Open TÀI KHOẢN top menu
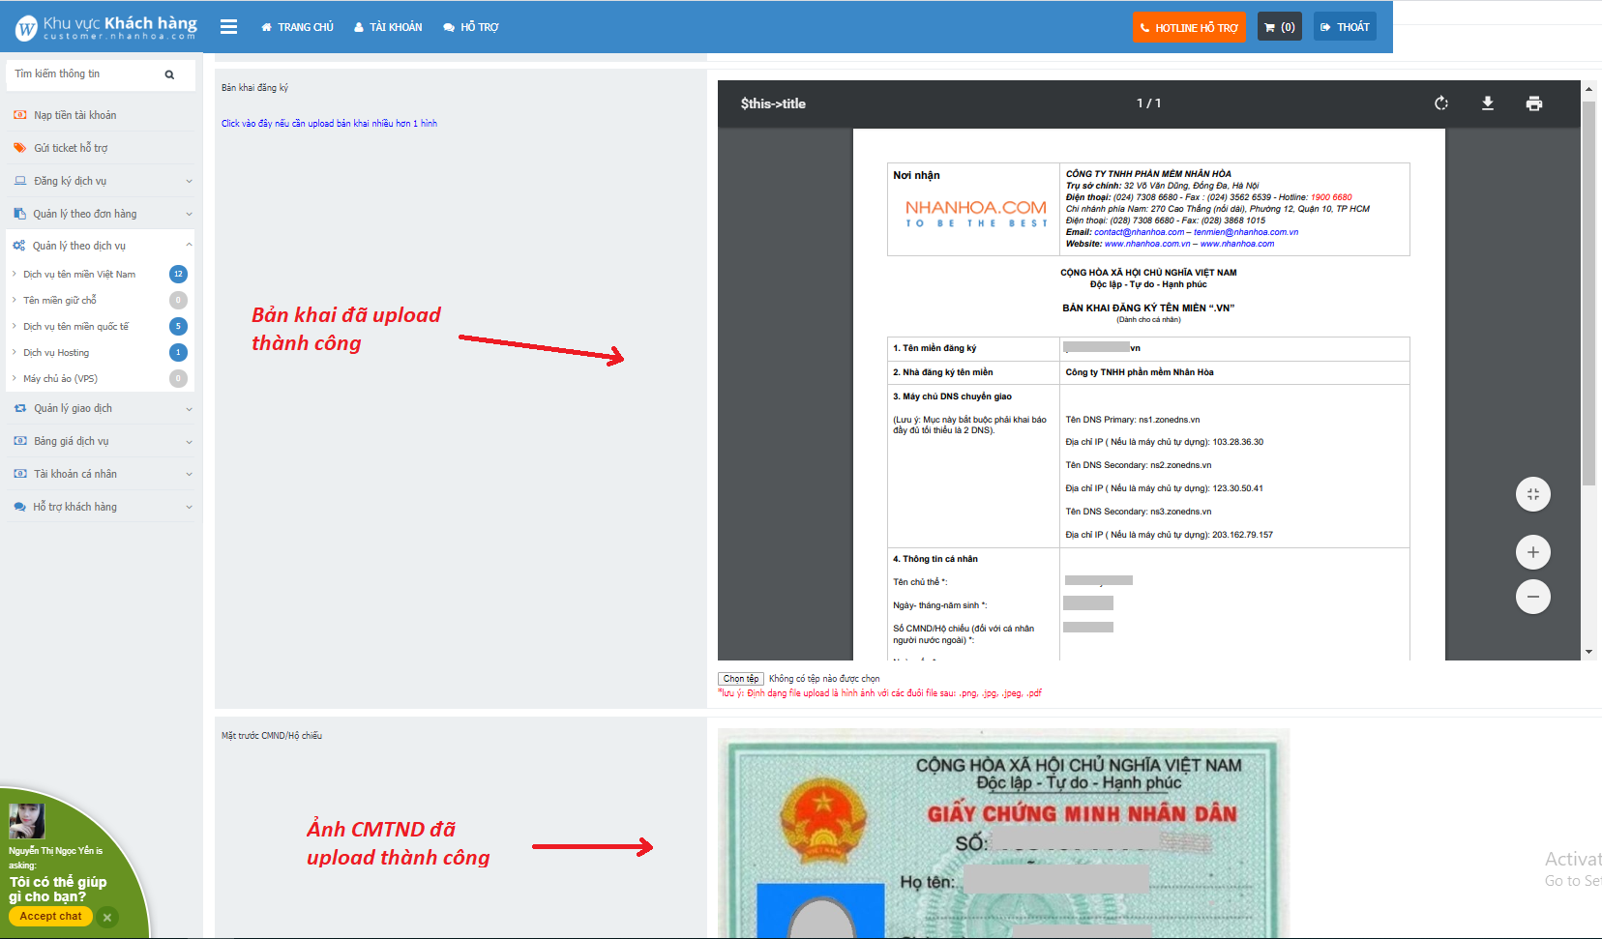The width and height of the screenshot is (1602, 939). coord(388,27)
